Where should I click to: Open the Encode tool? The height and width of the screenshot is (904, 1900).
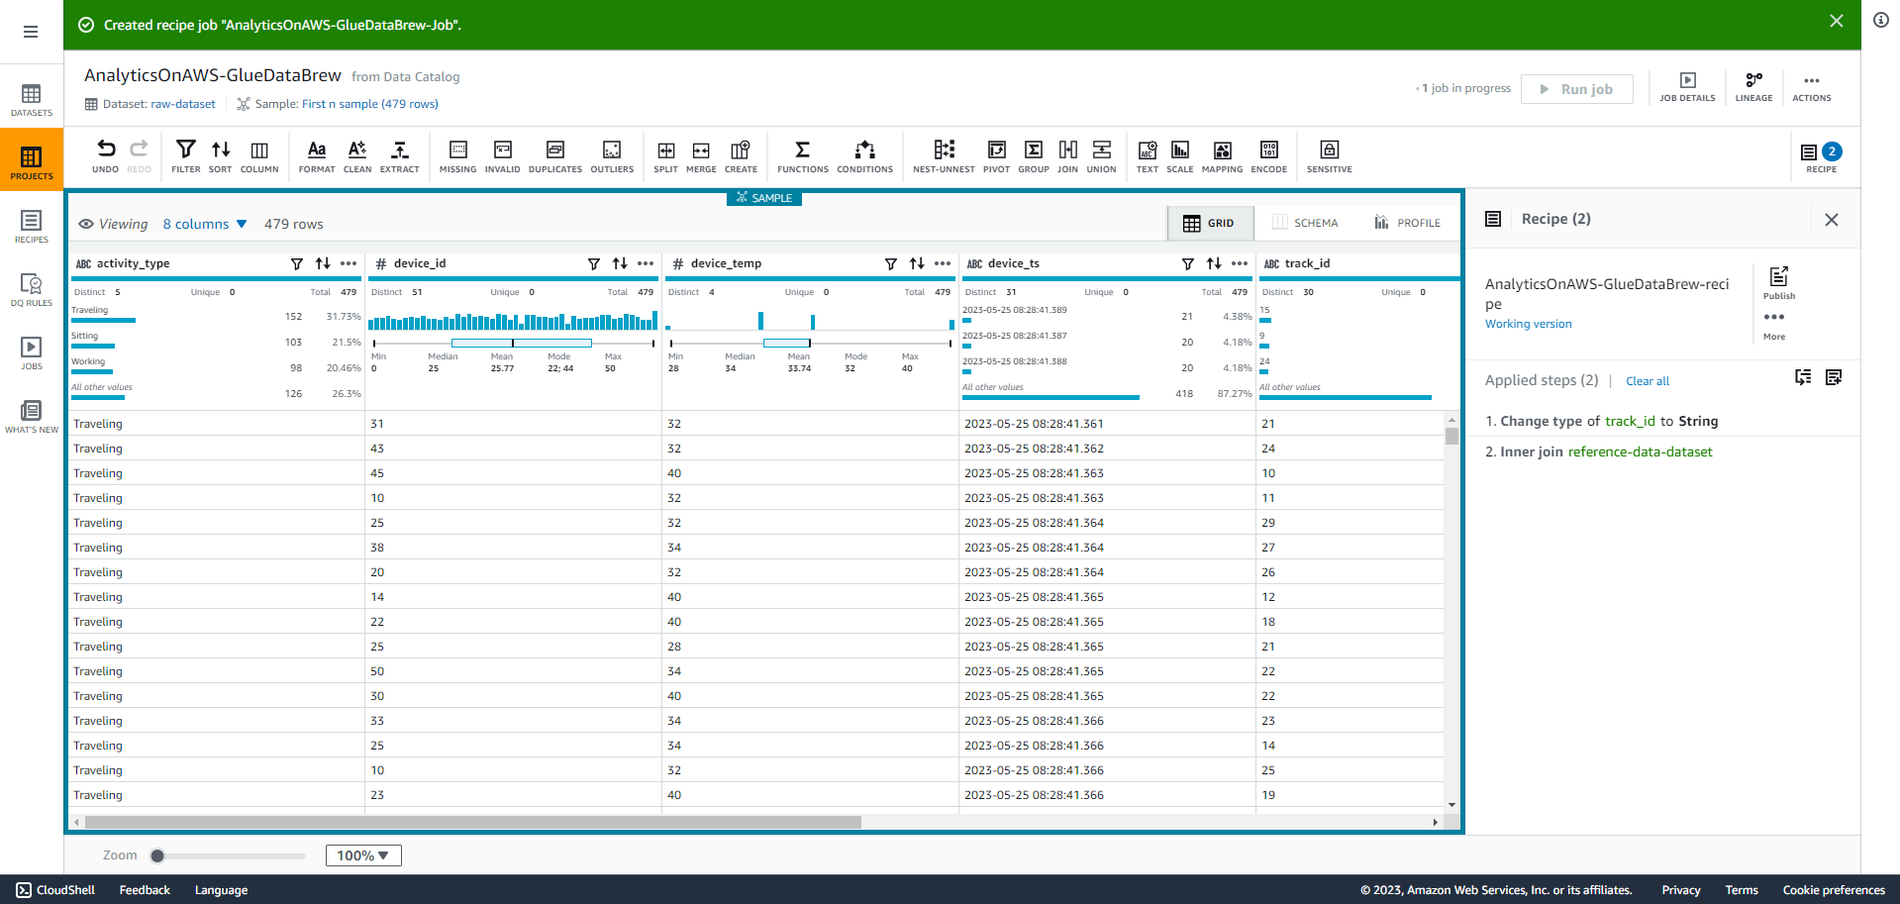[x=1269, y=156]
